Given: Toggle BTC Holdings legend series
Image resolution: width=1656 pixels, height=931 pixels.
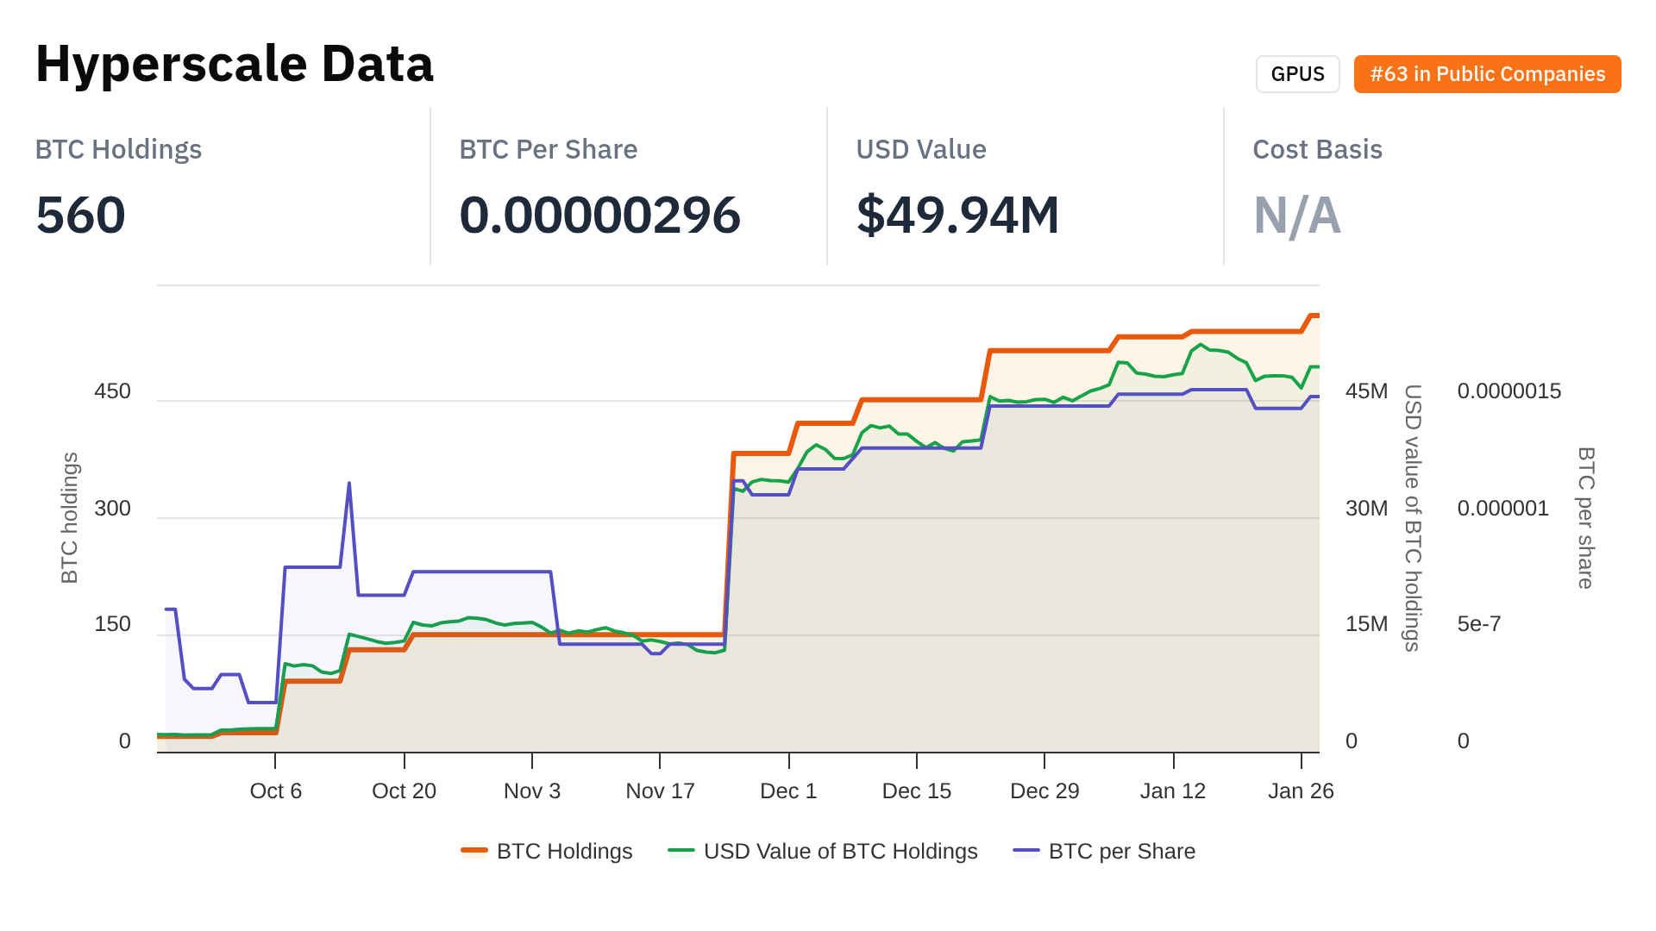Looking at the screenshot, I should pyautogui.click(x=564, y=851).
